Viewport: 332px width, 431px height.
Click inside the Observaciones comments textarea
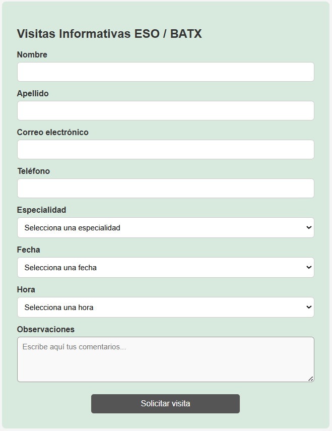point(165,359)
